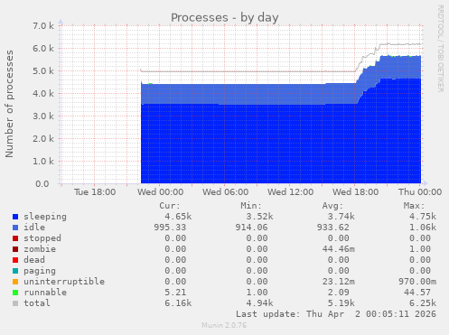Click idle average value 933.62
Viewport: 449px width, 335px height.
click(333, 228)
